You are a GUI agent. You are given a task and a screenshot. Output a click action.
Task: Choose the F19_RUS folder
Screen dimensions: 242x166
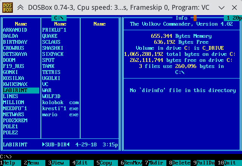tap(14, 66)
